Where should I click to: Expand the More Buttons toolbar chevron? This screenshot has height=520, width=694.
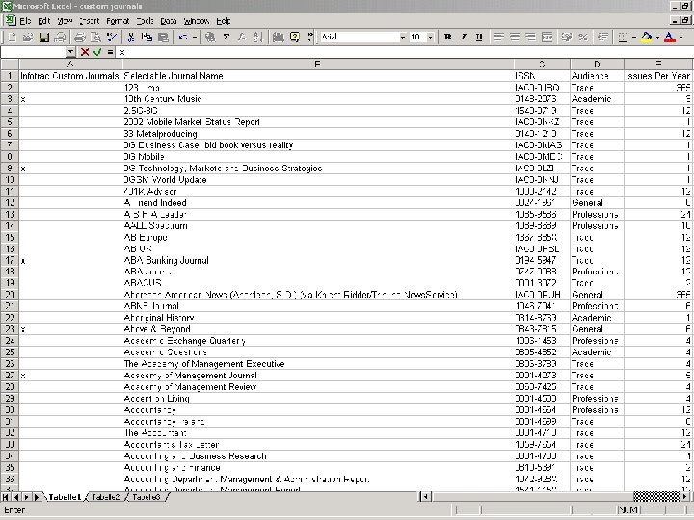(x=310, y=38)
